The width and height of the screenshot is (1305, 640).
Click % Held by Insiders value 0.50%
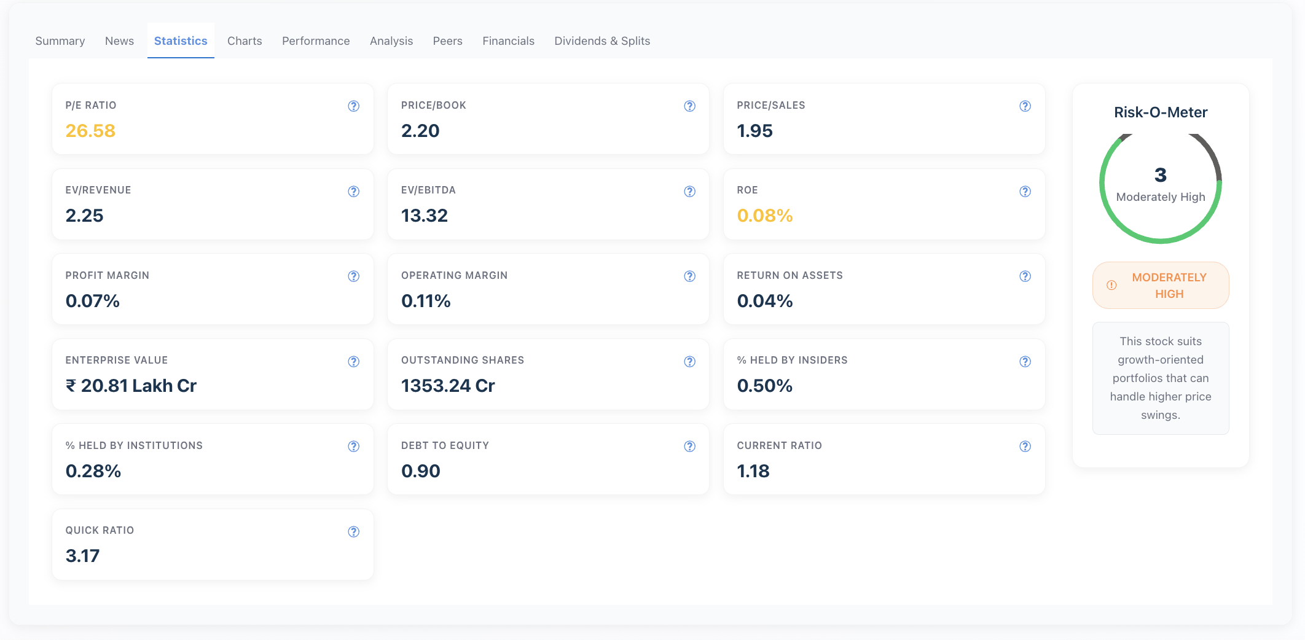(x=765, y=386)
